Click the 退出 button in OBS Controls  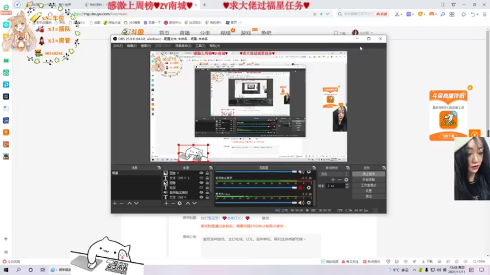[369, 196]
